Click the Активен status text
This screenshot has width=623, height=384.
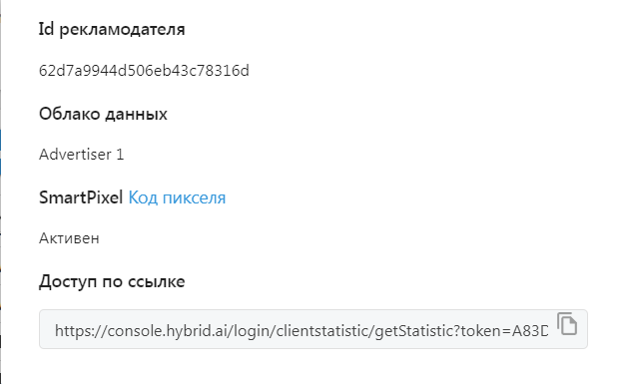(x=69, y=238)
